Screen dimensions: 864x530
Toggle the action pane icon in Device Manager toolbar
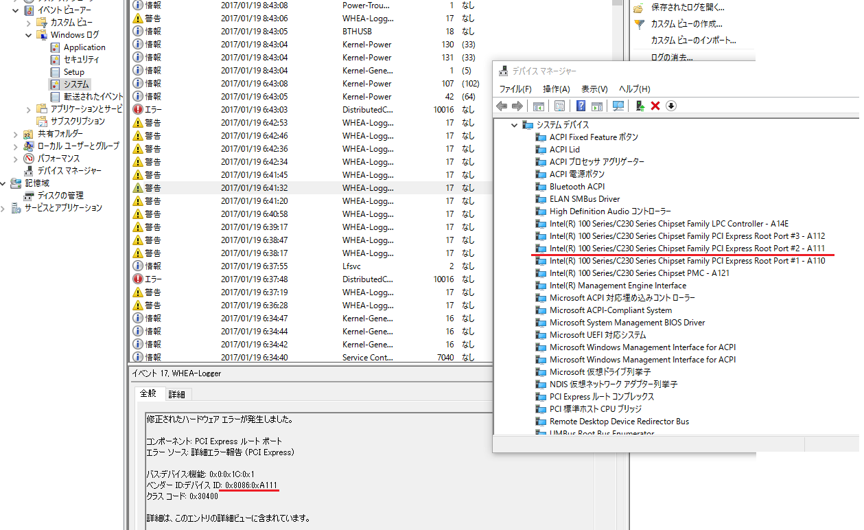pos(597,106)
